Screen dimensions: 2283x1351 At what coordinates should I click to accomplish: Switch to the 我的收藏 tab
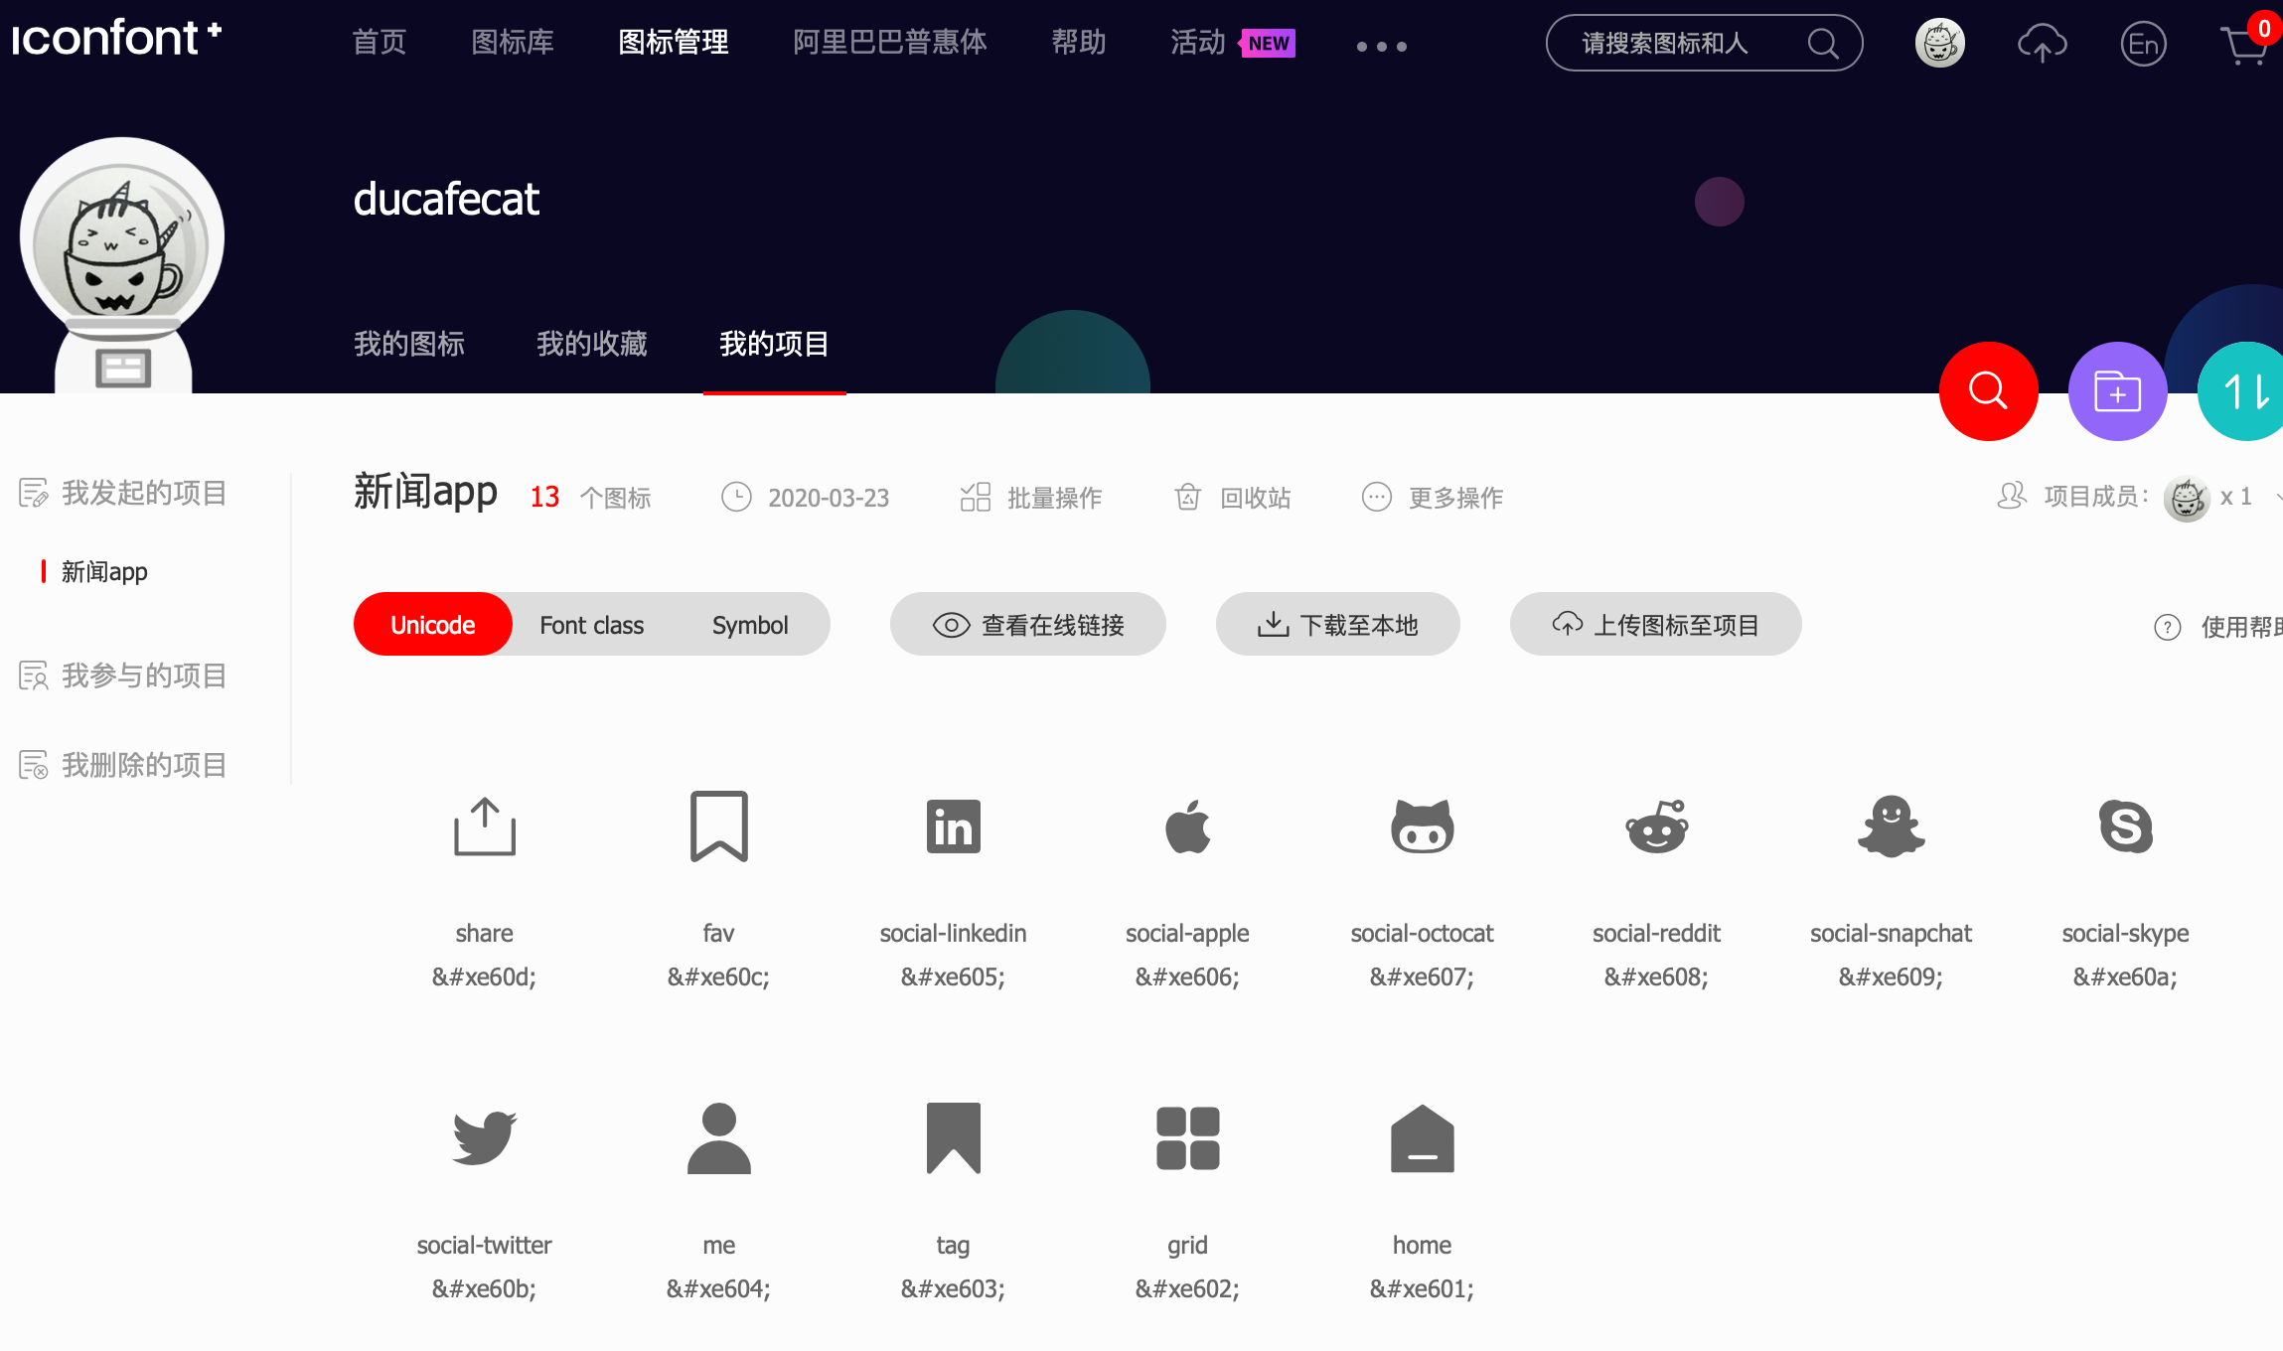(591, 344)
